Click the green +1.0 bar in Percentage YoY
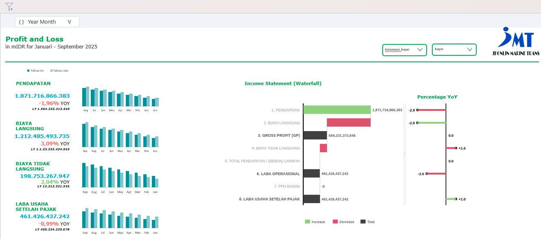The image size is (541, 239). point(451,199)
